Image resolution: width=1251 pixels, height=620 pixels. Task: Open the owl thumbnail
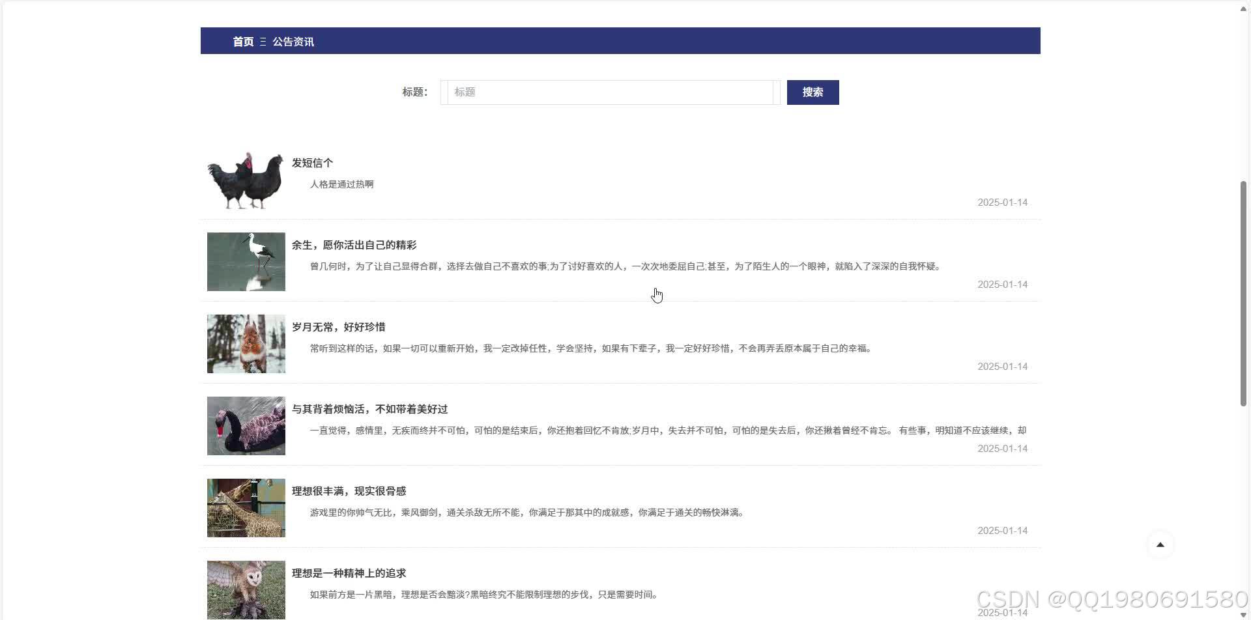coord(246,590)
